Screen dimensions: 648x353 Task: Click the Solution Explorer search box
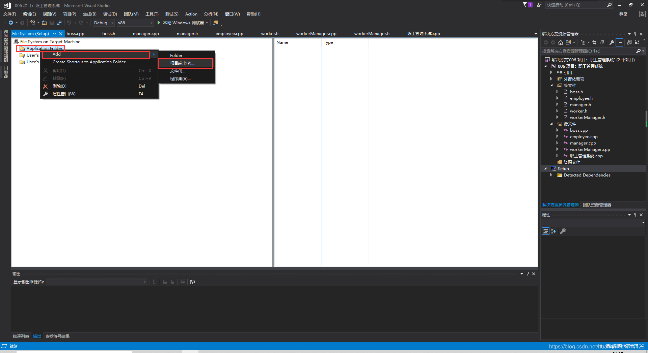coord(588,51)
